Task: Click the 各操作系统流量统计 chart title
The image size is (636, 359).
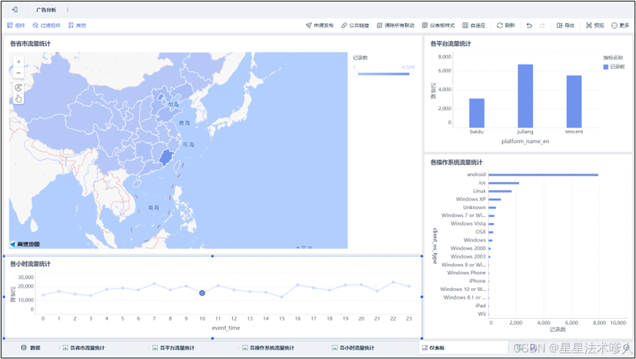Action: coord(456,162)
